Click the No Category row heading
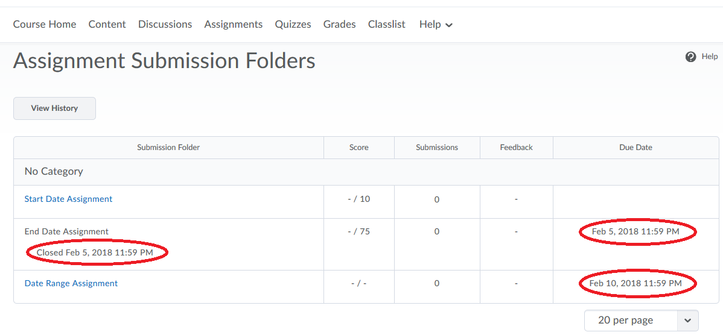This screenshot has height=335, width=723. [x=54, y=172]
